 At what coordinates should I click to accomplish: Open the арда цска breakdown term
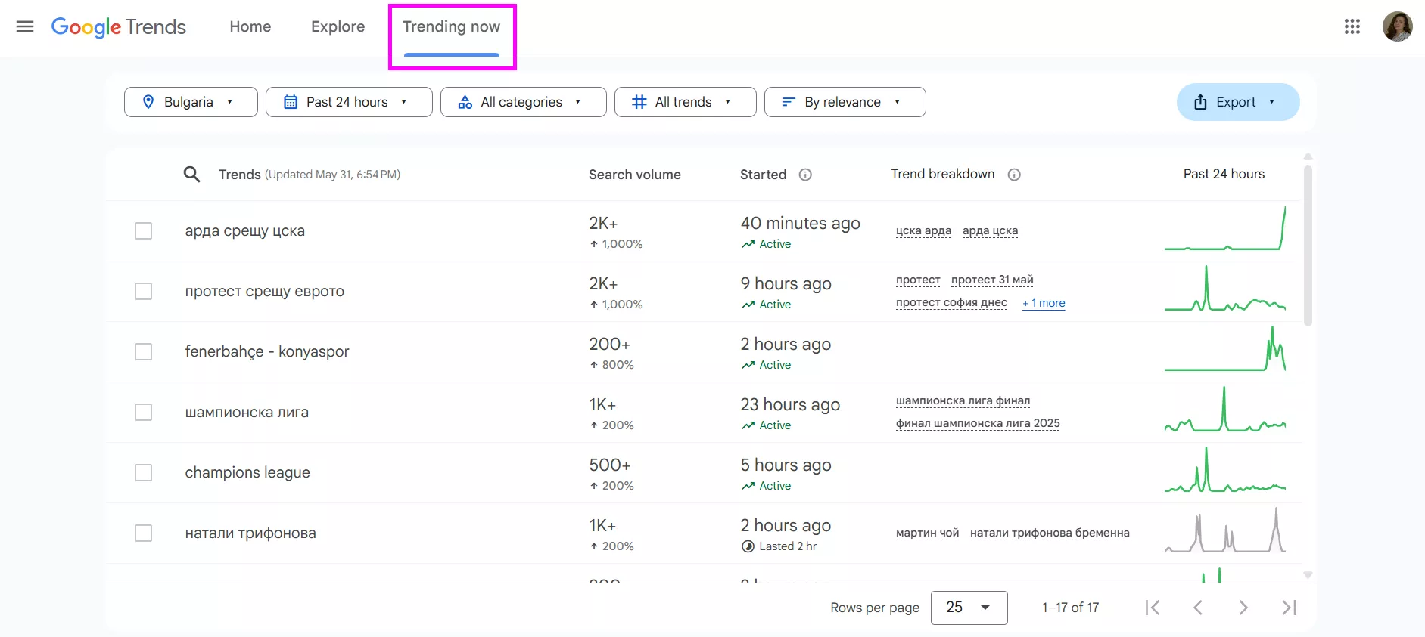point(990,230)
